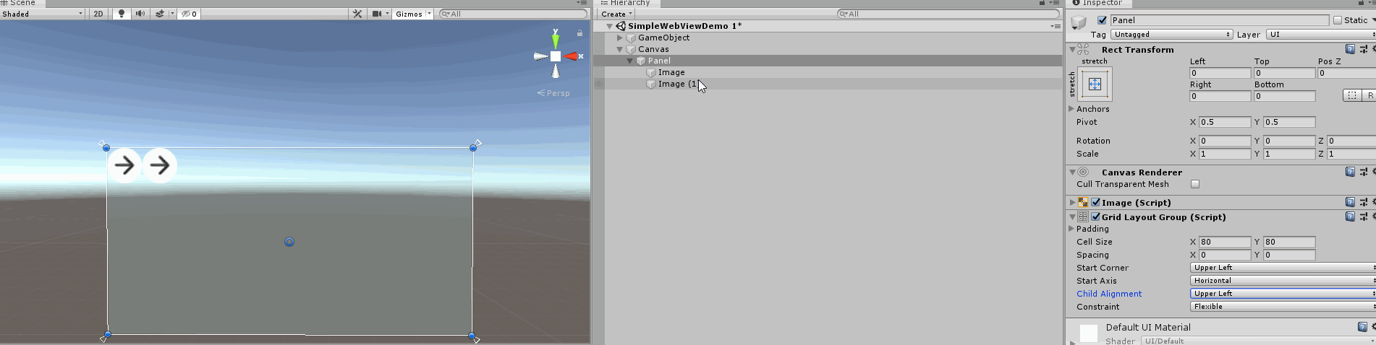Enable Cull Transparent Mesh checkbox
Viewport: 1376px width, 345px height.
[1195, 184]
